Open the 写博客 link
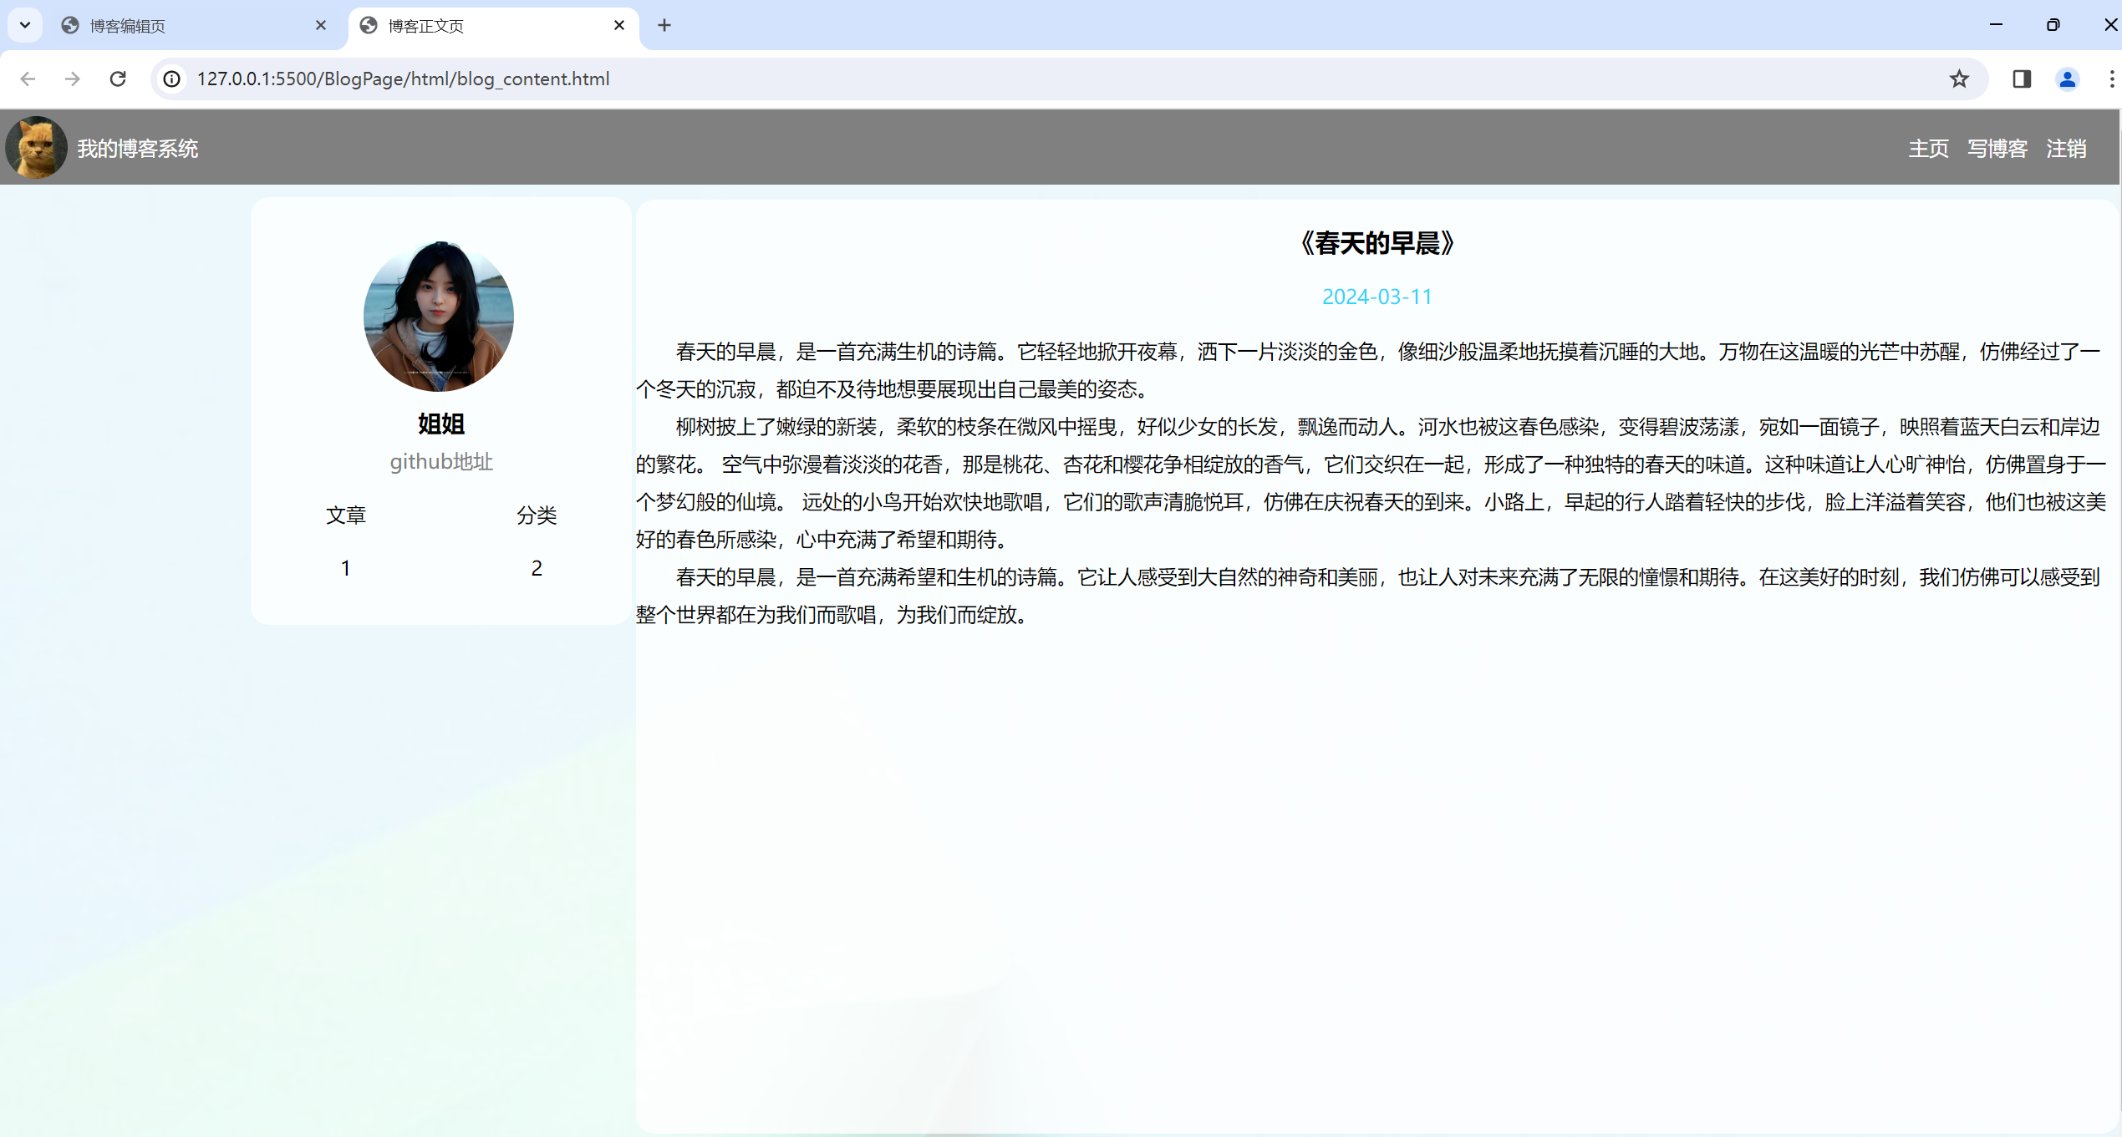 [1997, 149]
